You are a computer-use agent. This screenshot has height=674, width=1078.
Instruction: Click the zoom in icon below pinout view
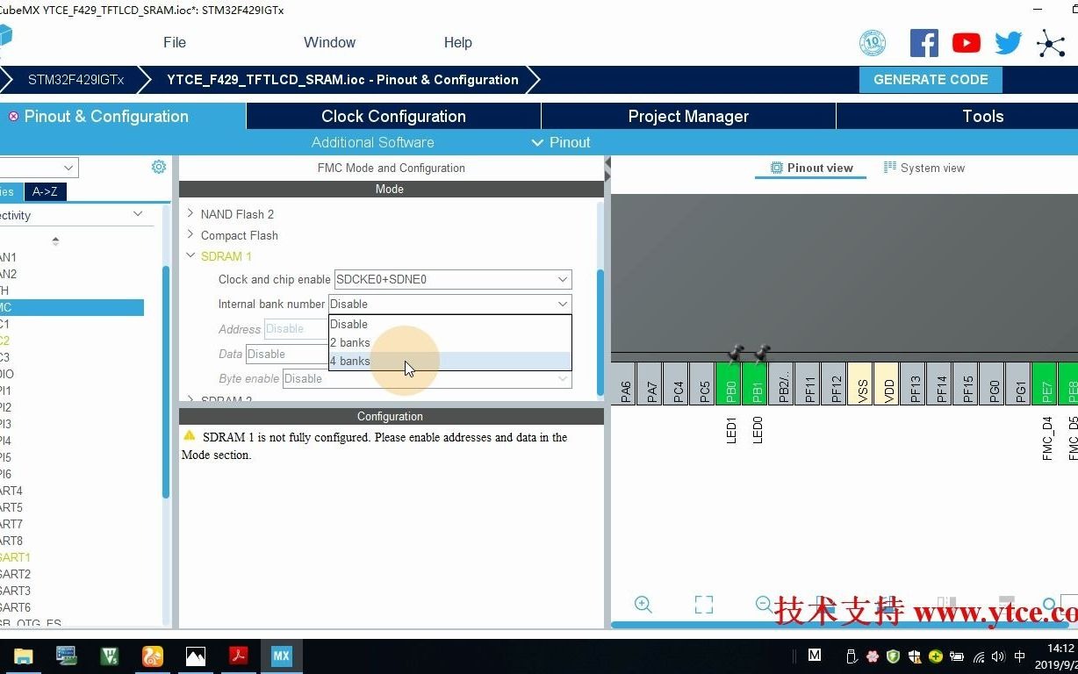tap(643, 605)
